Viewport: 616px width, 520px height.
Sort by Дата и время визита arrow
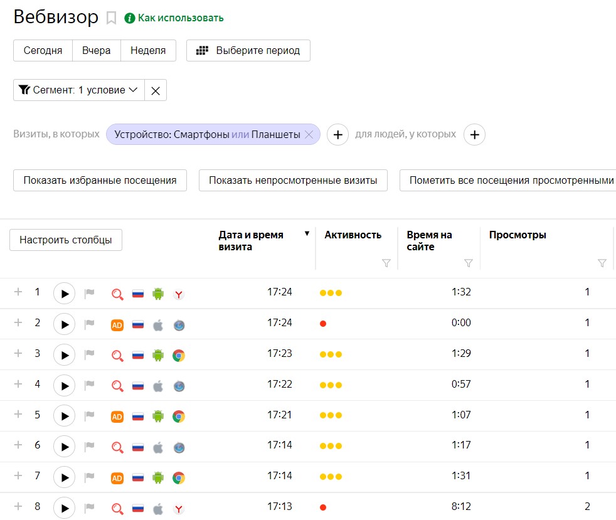pyautogui.click(x=307, y=234)
